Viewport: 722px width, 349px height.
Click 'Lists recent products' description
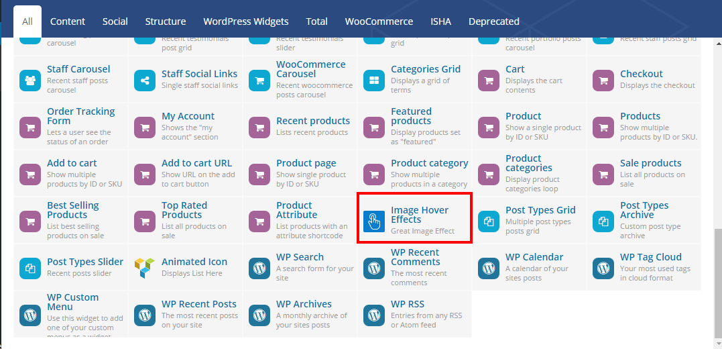coord(312,132)
